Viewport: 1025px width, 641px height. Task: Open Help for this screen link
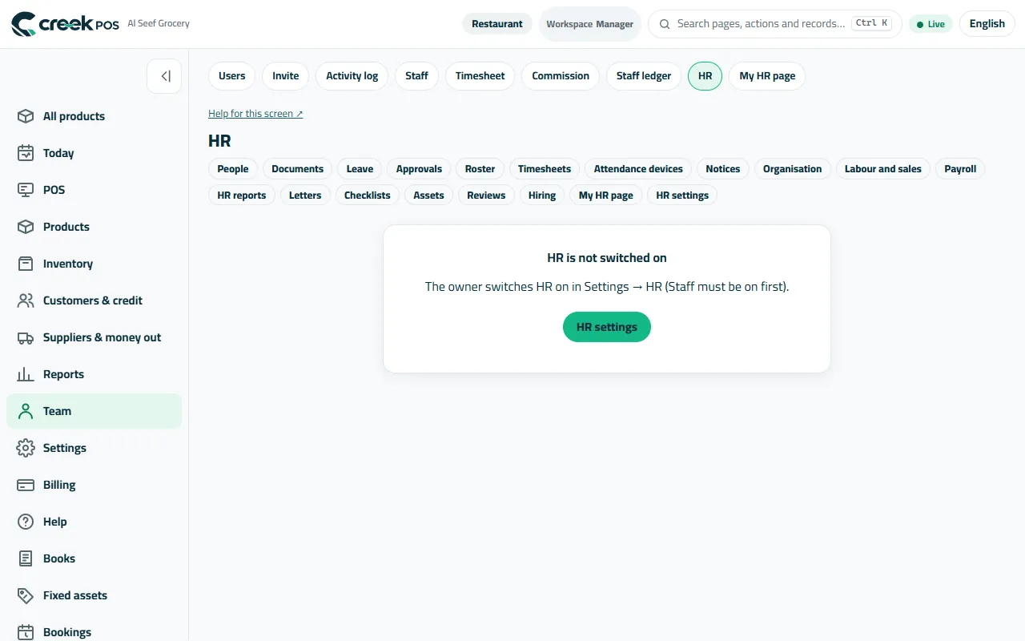[255, 114]
